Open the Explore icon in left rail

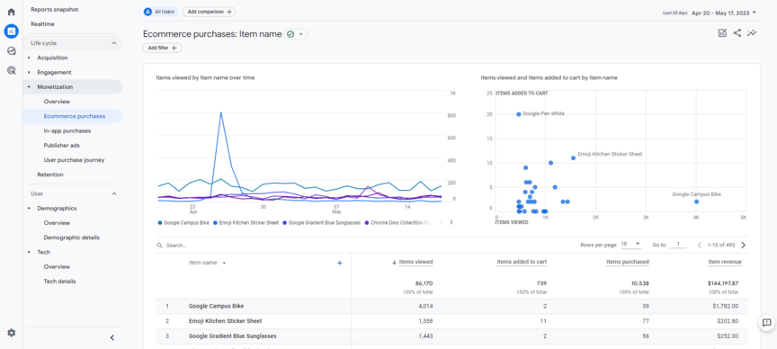[x=11, y=51]
